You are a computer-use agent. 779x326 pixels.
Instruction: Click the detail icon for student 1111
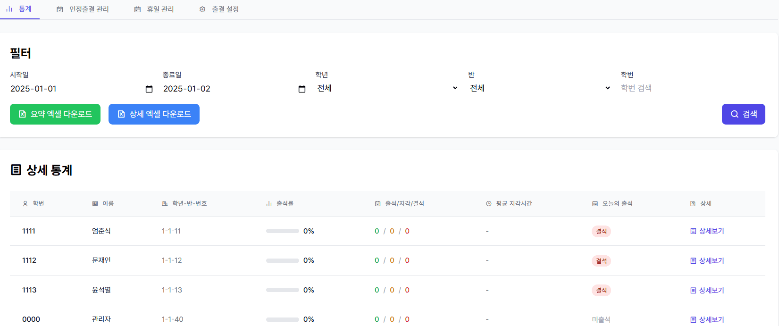(x=693, y=231)
